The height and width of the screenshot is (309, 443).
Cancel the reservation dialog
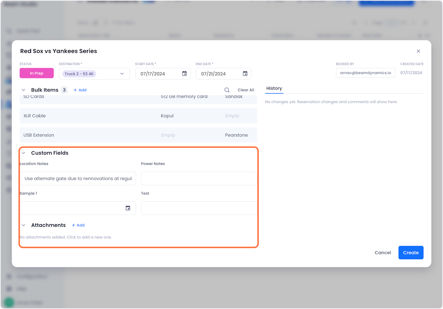(x=382, y=253)
